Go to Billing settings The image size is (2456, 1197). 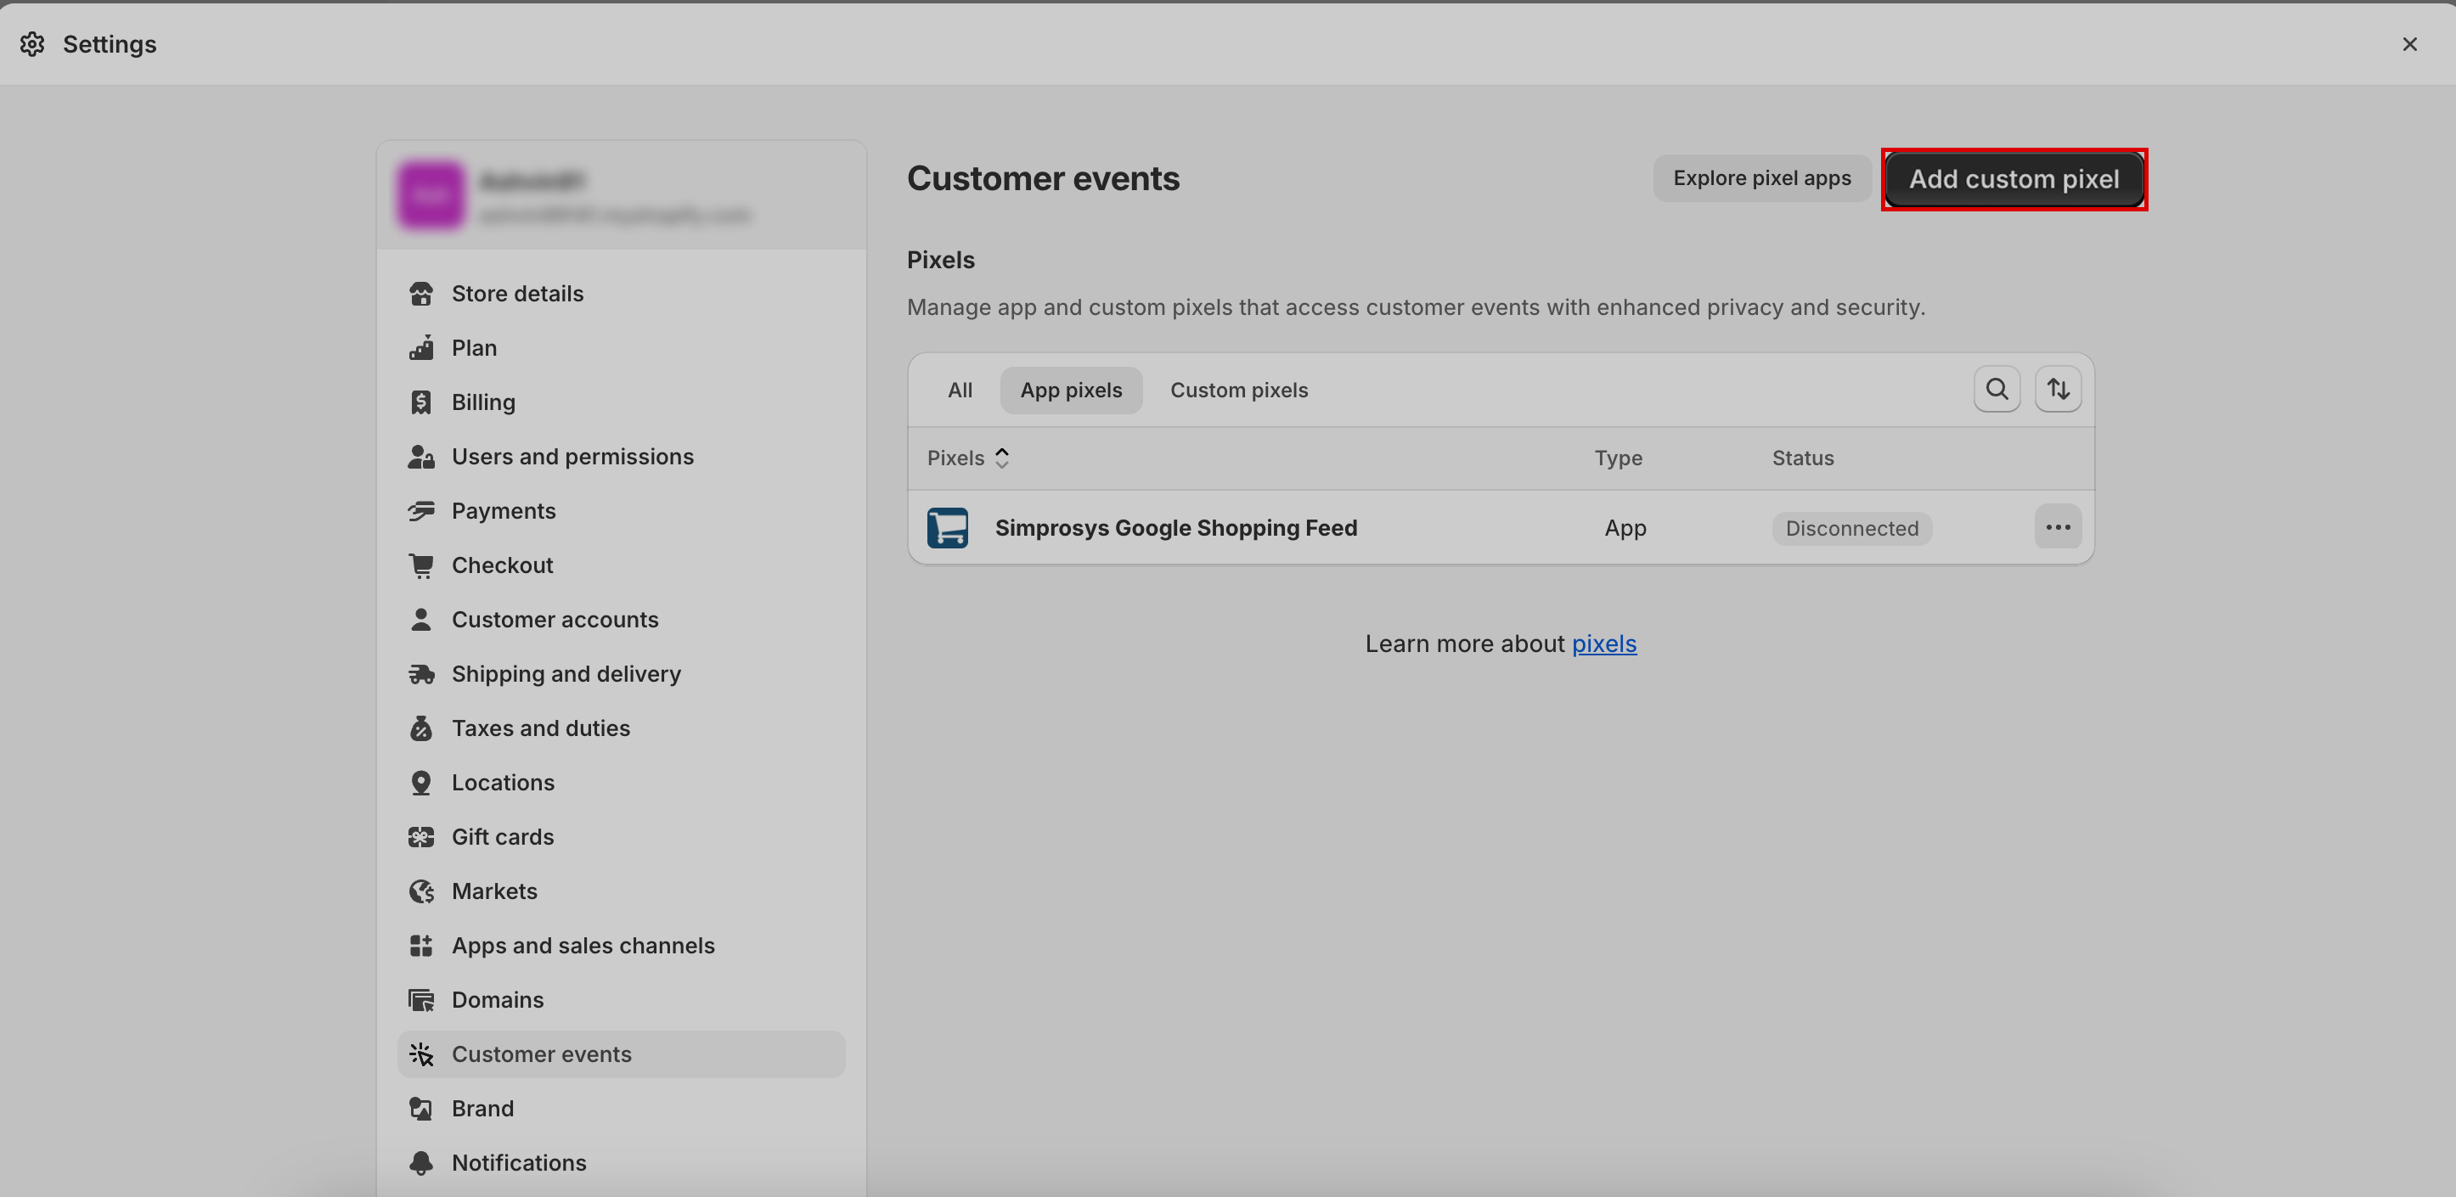[x=621, y=402]
